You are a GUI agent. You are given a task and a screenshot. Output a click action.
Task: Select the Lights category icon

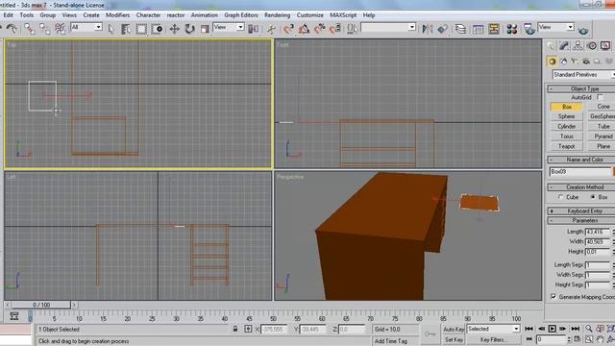[575, 62]
